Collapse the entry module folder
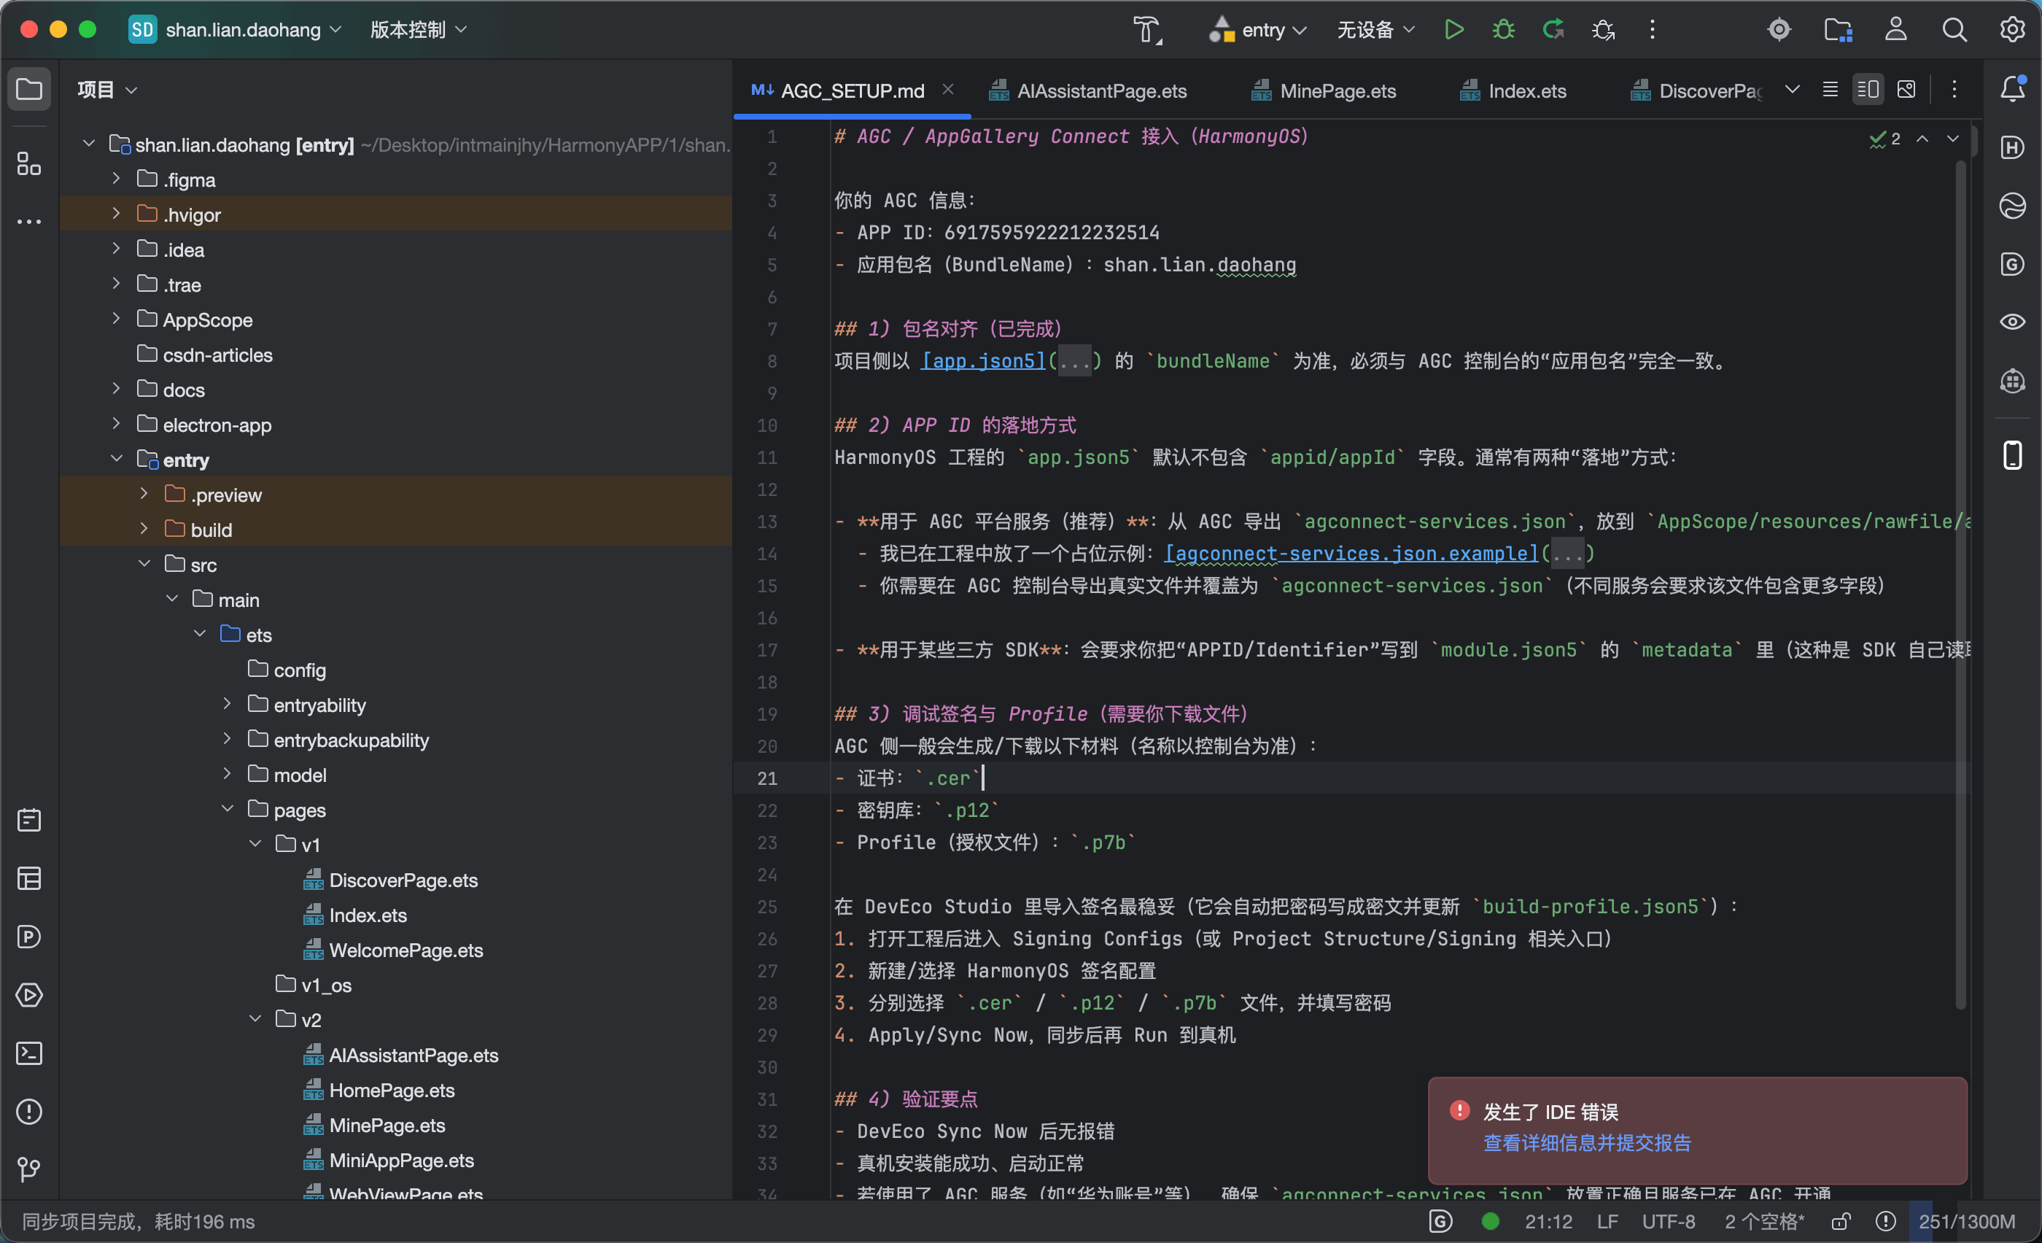The image size is (2042, 1243). [x=116, y=459]
